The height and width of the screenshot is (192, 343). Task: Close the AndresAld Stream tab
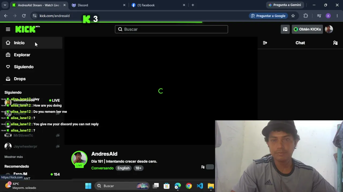pyautogui.click(x=64, y=5)
